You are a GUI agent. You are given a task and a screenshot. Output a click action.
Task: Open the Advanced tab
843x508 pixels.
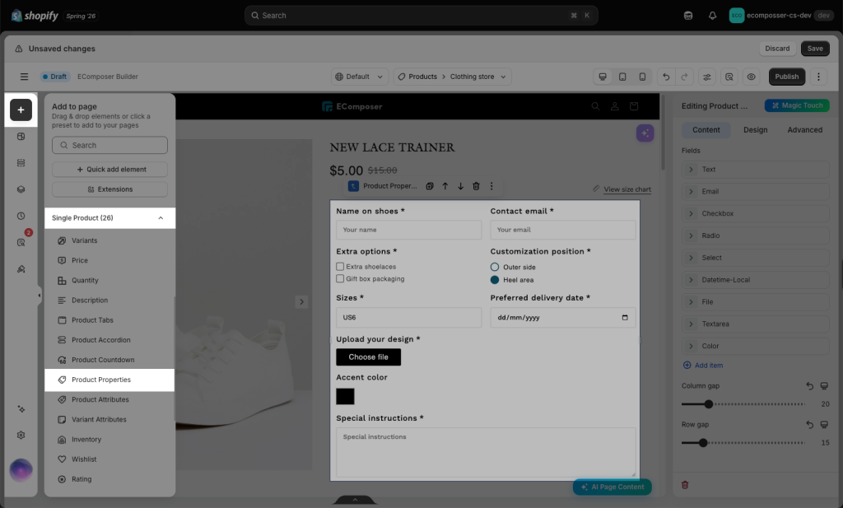[x=805, y=129]
